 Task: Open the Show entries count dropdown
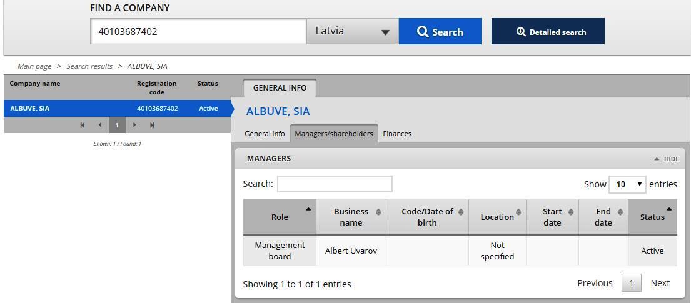pos(627,184)
